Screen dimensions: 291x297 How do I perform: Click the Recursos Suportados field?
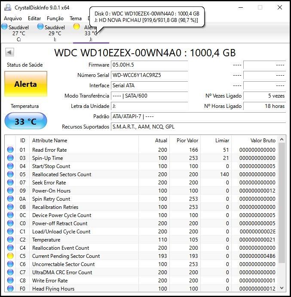(198, 127)
